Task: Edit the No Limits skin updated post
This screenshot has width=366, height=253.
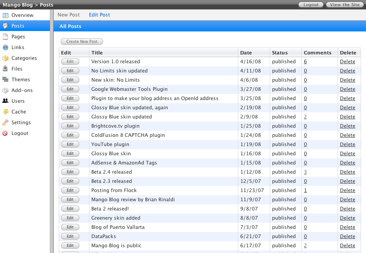Action: (70, 71)
